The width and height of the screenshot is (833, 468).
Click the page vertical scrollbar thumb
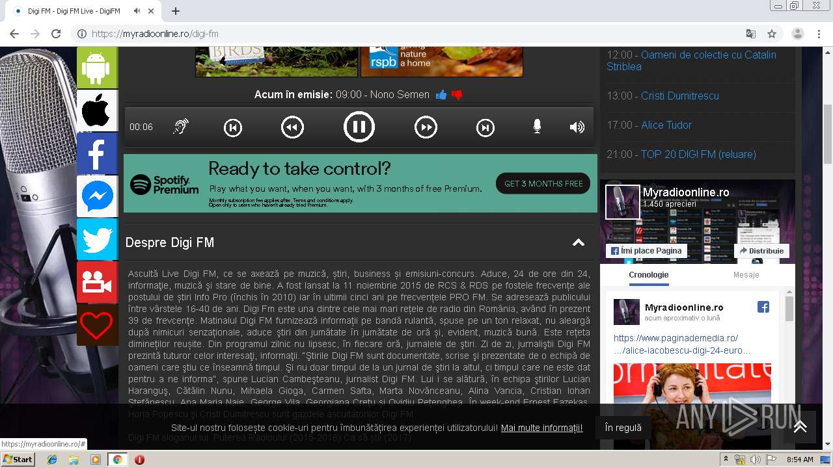827,133
